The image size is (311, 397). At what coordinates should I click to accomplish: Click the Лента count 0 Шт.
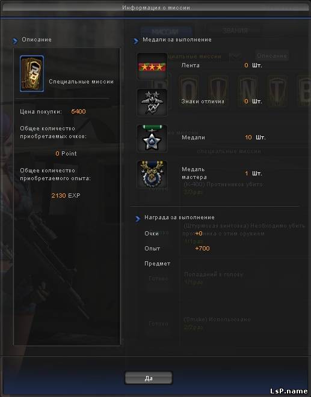click(253, 65)
